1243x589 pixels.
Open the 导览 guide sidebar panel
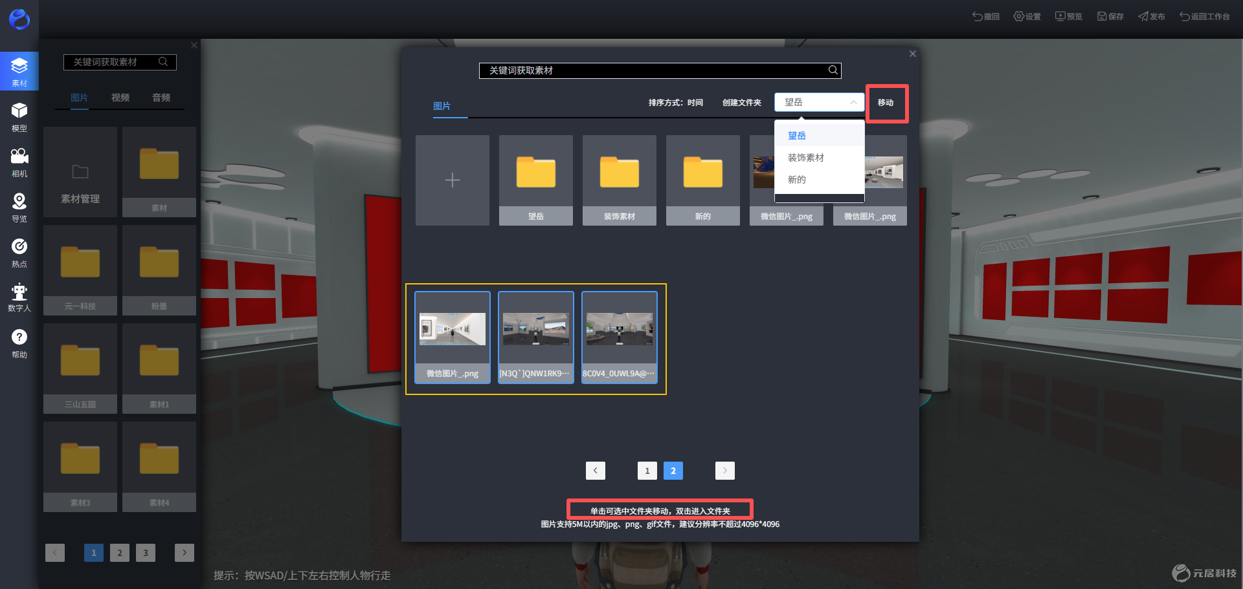(x=19, y=208)
